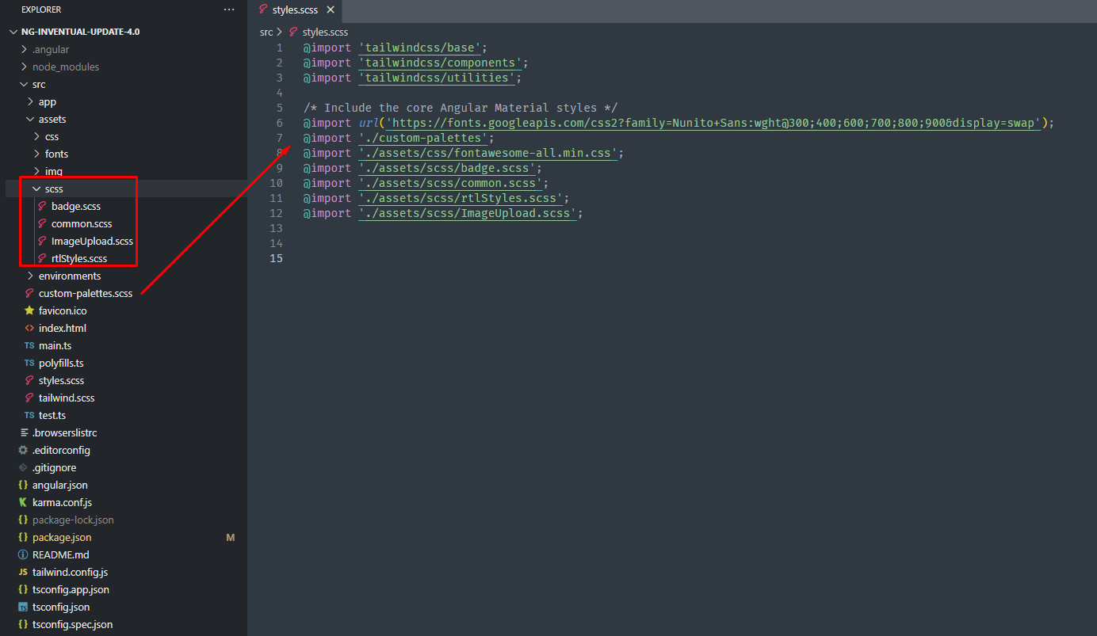Collapse the assets folder chevron

point(31,119)
